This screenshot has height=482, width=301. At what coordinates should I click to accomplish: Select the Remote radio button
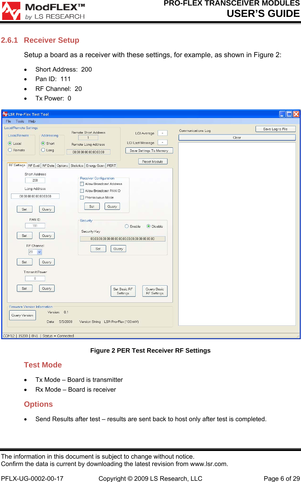(10, 150)
